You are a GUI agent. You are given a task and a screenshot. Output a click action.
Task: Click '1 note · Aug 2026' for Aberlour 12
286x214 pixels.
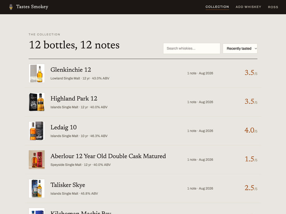point(200,160)
